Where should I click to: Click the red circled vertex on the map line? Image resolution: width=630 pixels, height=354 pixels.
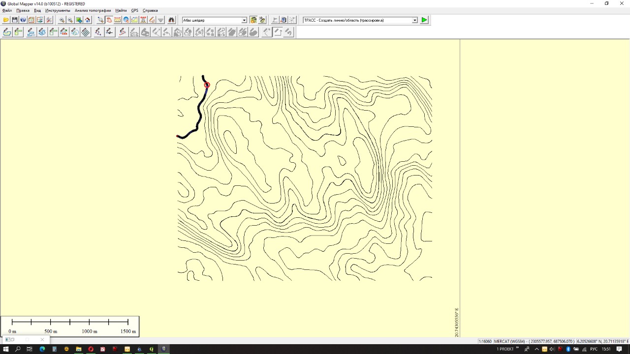[x=207, y=85]
